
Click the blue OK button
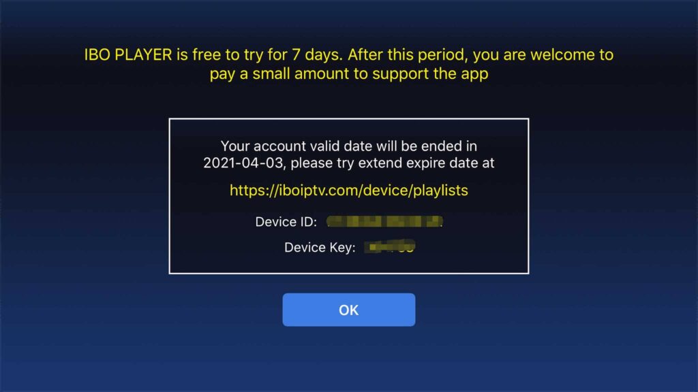[x=348, y=310]
